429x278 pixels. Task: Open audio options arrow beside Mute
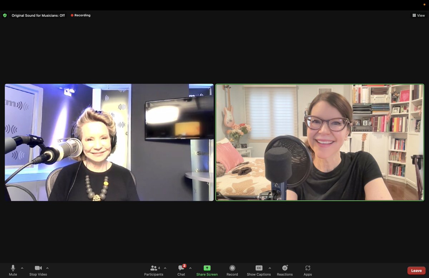(x=22, y=268)
